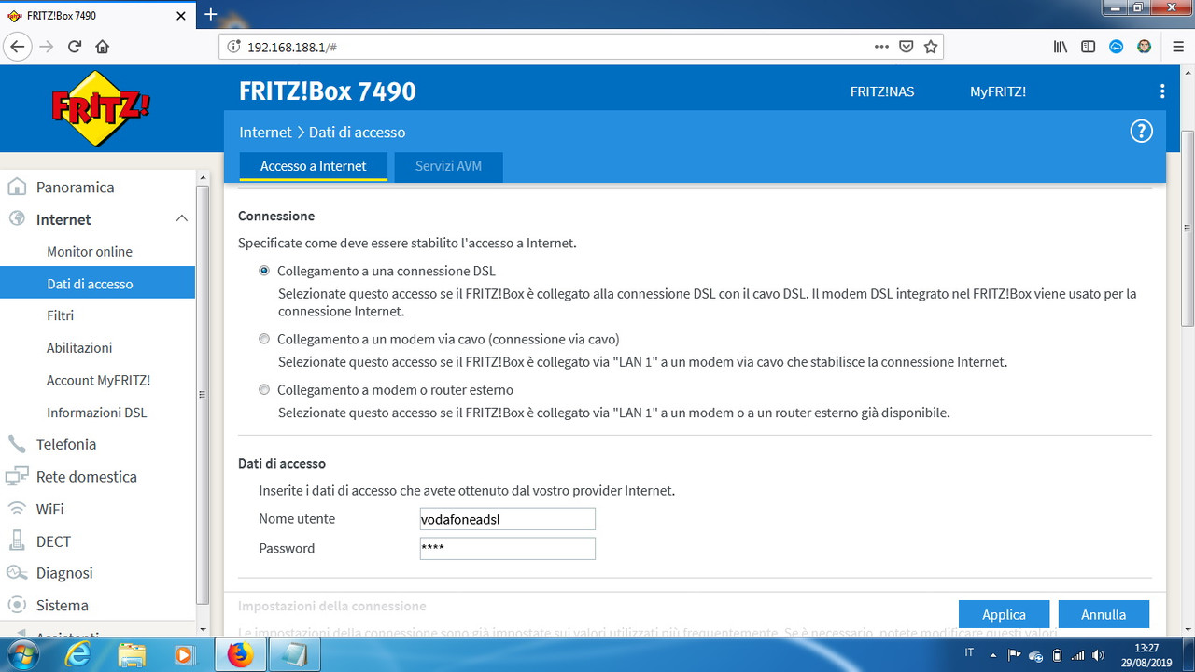This screenshot has width=1195, height=672.
Task: Open a new browser tab
Action: coord(211,14)
